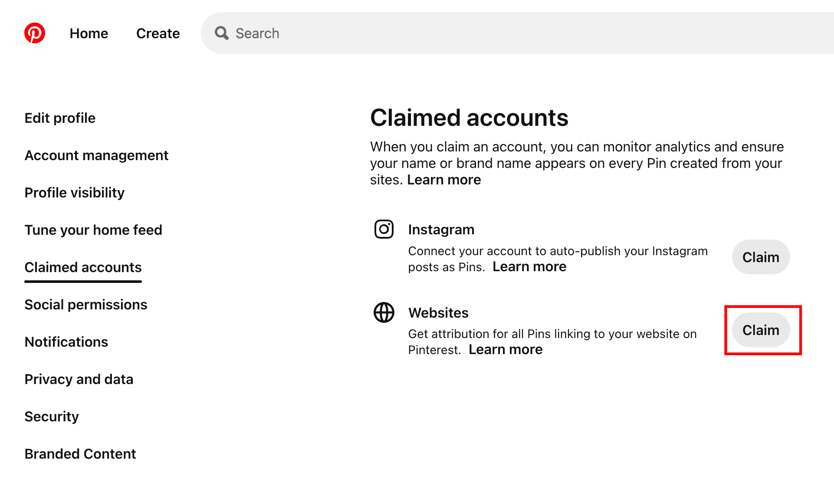Click the Websites globe icon
834x486 pixels.
pyautogui.click(x=384, y=313)
